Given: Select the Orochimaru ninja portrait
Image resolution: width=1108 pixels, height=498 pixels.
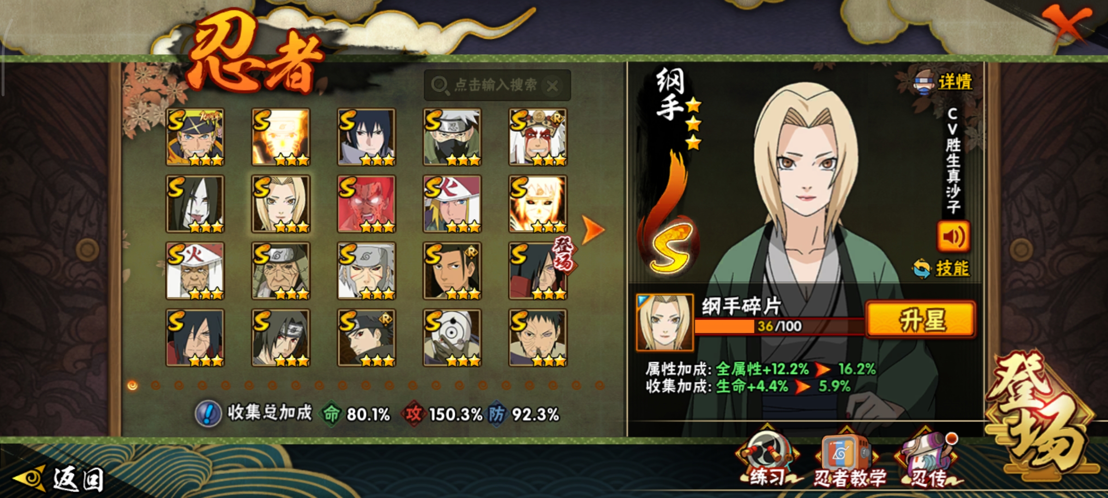Looking at the screenshot, I should click(195, 204).
